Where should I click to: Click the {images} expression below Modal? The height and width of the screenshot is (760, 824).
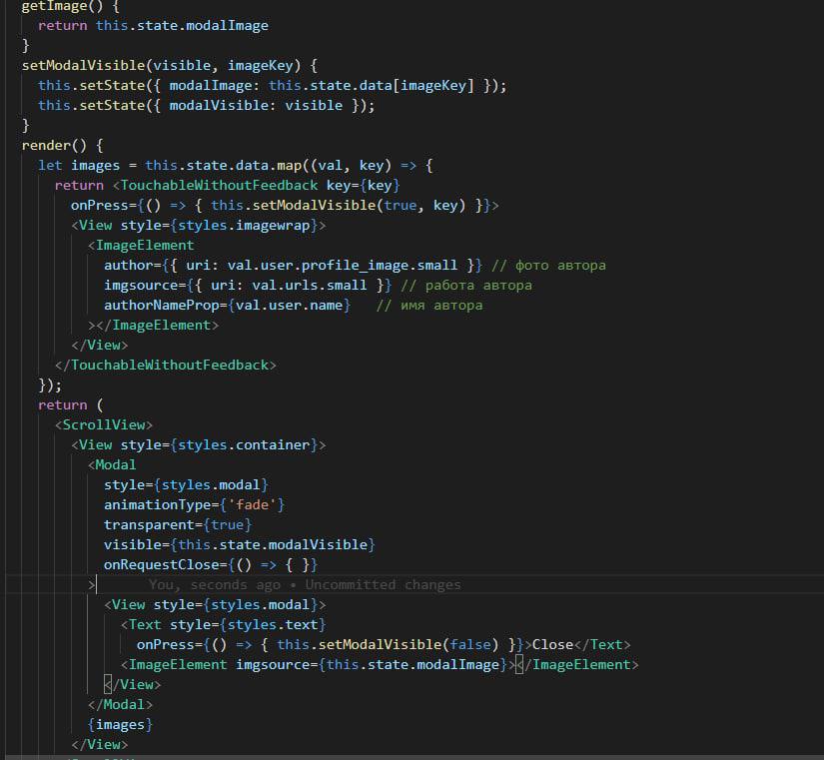click(120, 725)
